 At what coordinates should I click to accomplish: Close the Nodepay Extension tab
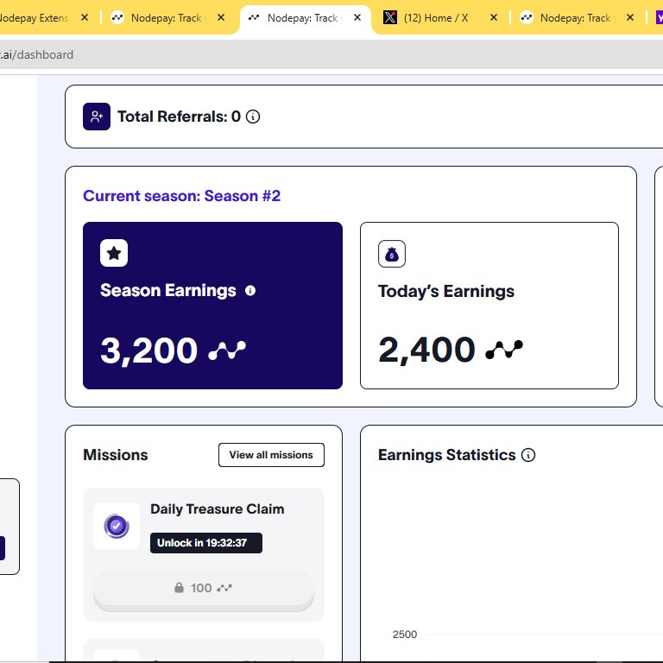click(x=85, y=18)
